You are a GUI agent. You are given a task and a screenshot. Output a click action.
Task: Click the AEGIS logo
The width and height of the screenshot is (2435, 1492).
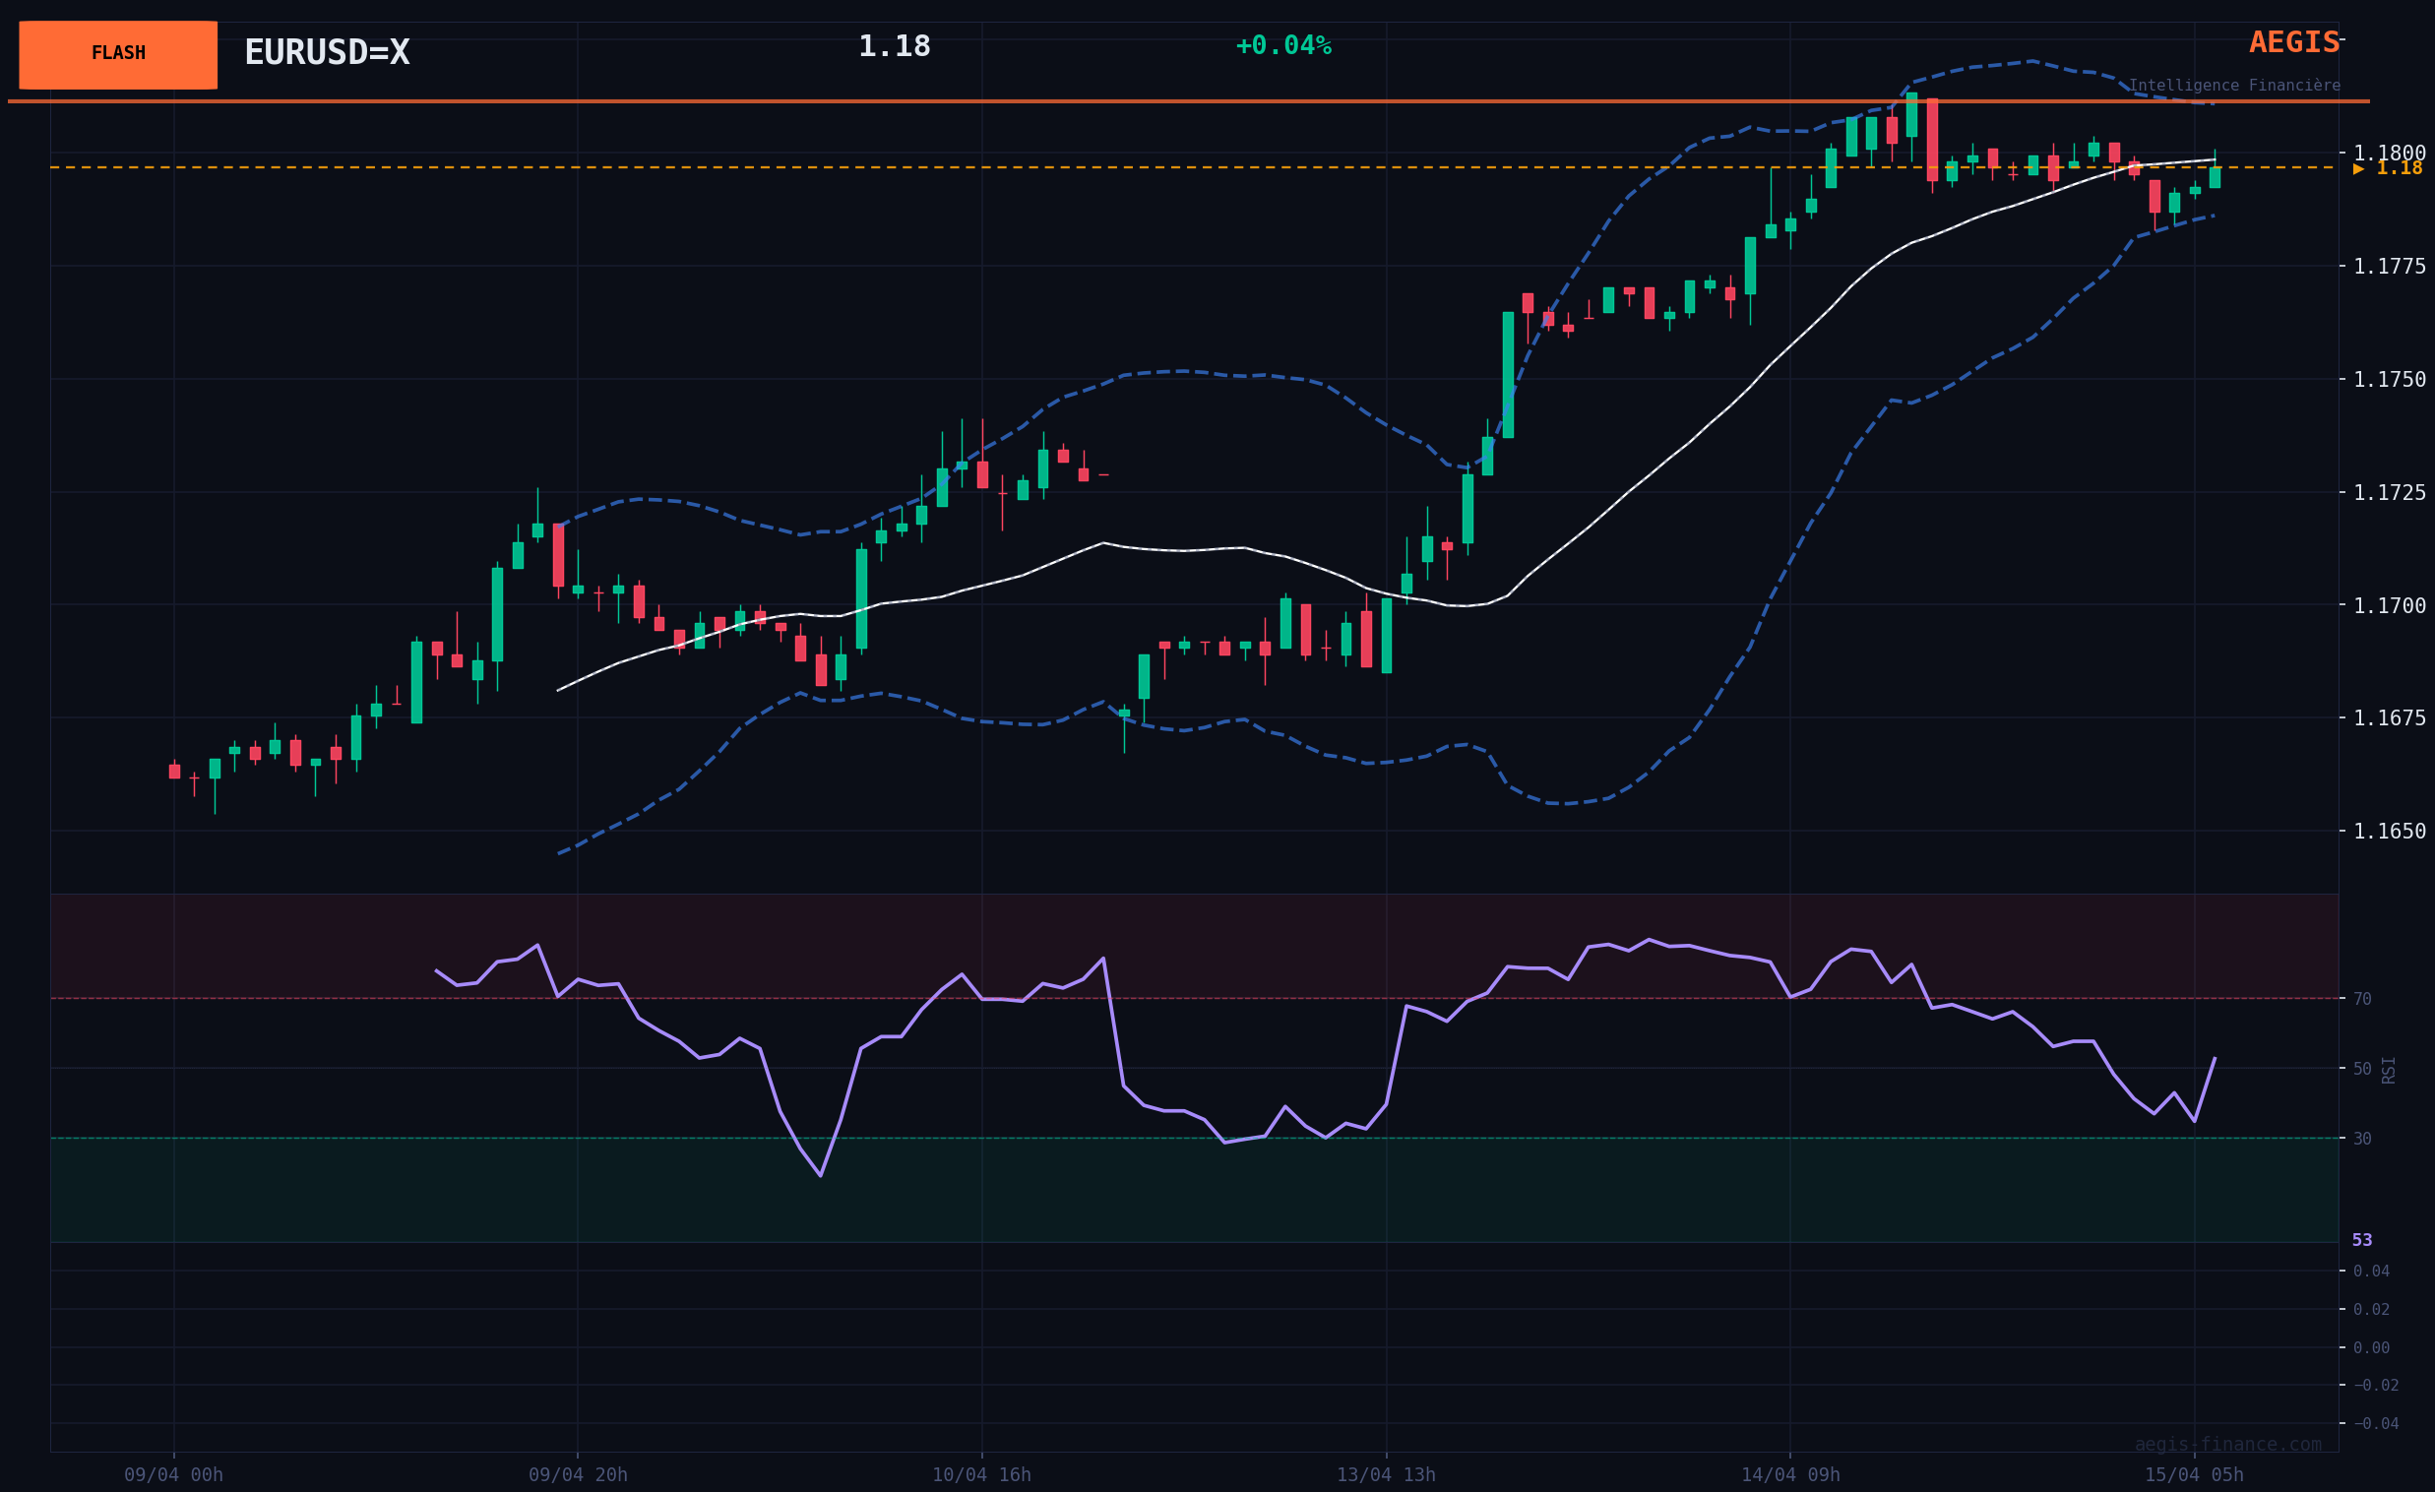tap(2292, 42)
